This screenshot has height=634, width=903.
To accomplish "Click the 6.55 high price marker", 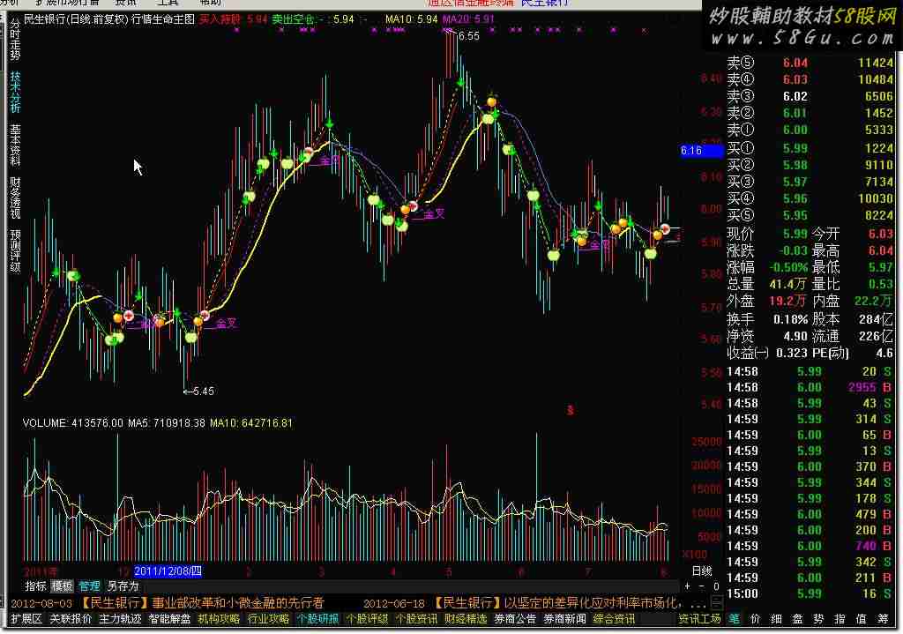I will coord(468,35).
